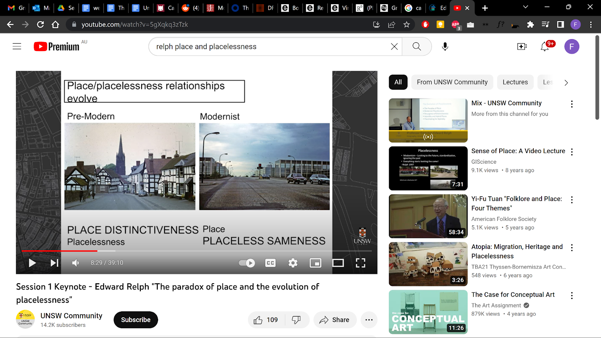Viewport: 601px width, 338px height.
Task: Seek on the video progress bar
Action: tap(196, 250)
